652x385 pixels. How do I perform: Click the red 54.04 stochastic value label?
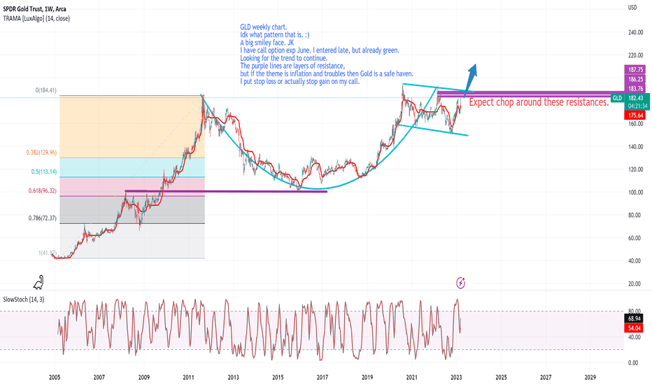pos(634,328)
